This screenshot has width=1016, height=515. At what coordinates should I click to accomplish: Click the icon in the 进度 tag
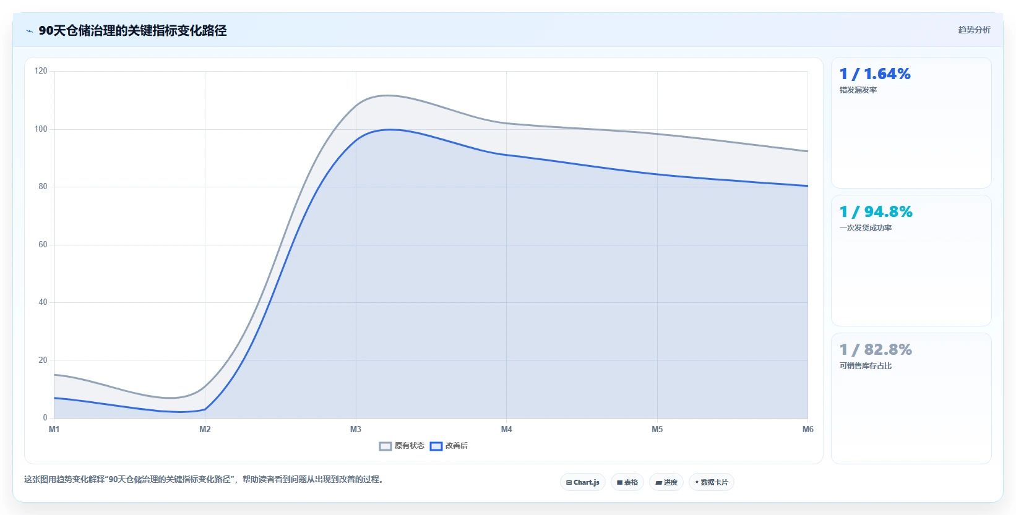click(x=658, y=483)
